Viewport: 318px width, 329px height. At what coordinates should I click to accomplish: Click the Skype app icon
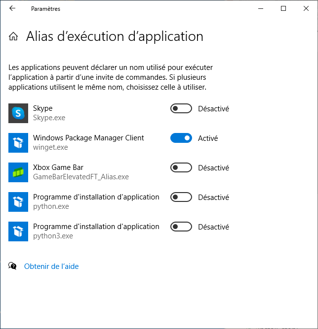(18, 113)
